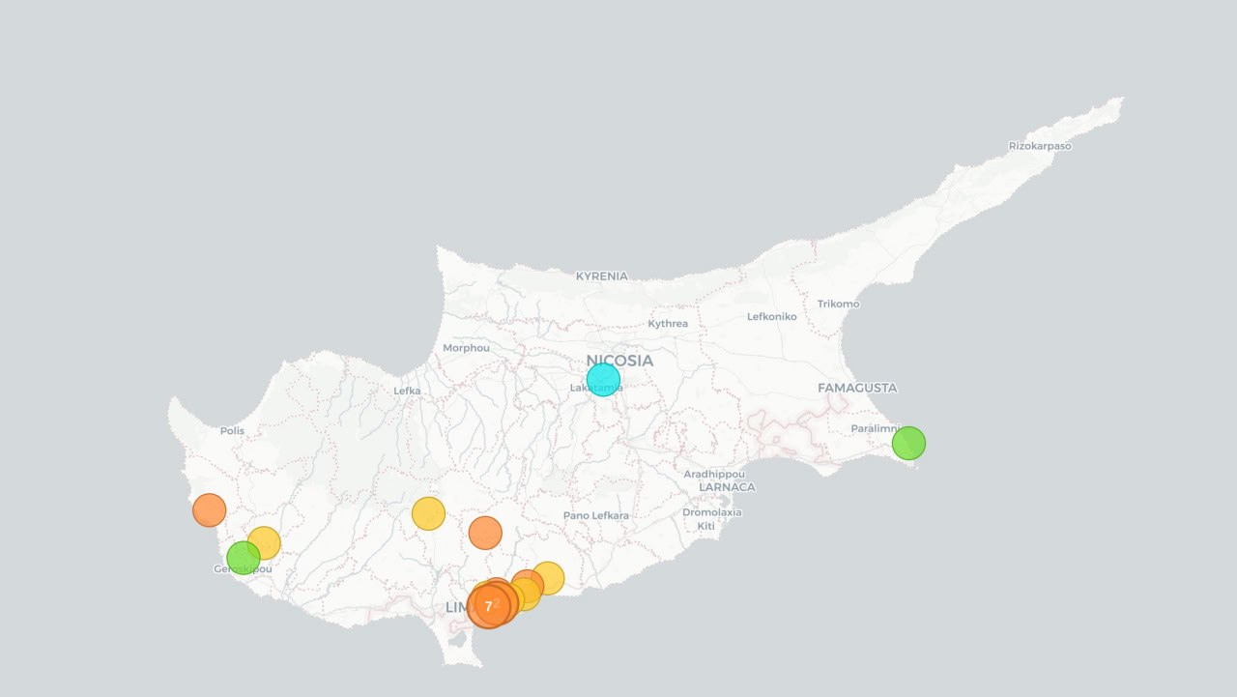The width and height of the screenshot is (1237, 697).
Task: Select the Pano Lefkara label
Action: pyautogui.click(x=596, y=516)
